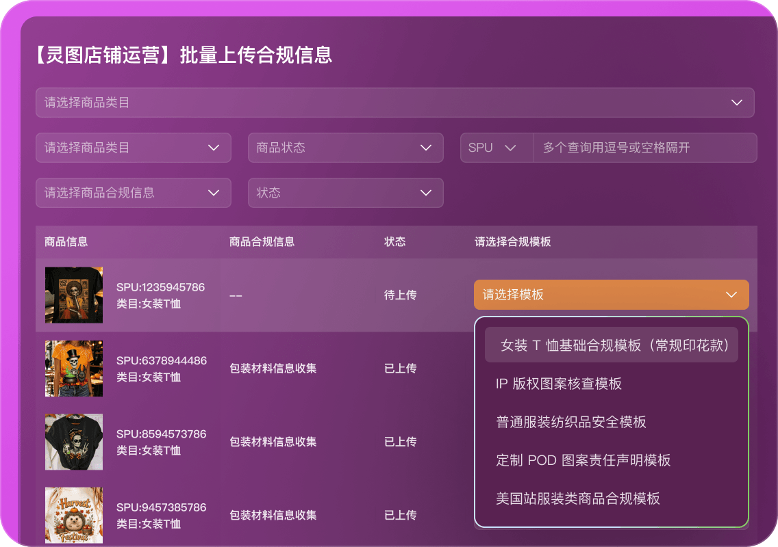Viewport: 778px width, 547px height.
Task: Open product thumbnail for SPU:8594573786
Action: 74,442
